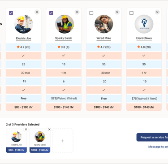Open Sparky Sarah's profile name link

pos(64,38)
